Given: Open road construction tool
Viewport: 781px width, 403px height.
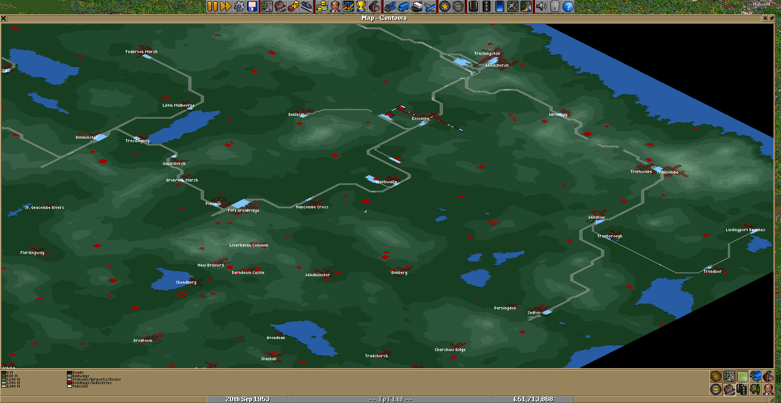Looking at the screenshot, I should coord(486,7).
